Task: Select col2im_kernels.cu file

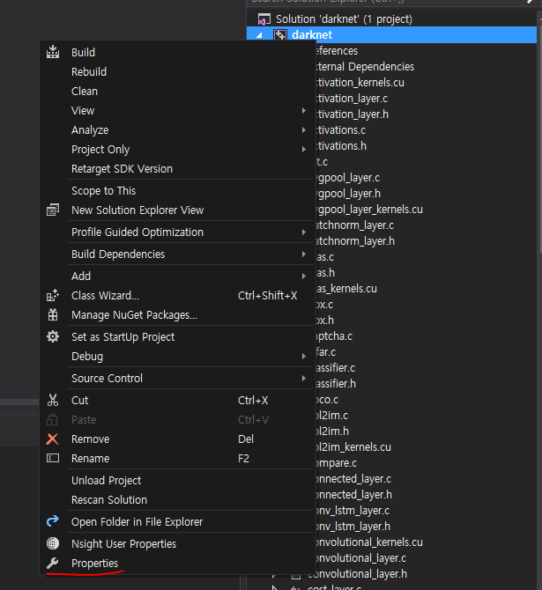Action: [353, 447]
